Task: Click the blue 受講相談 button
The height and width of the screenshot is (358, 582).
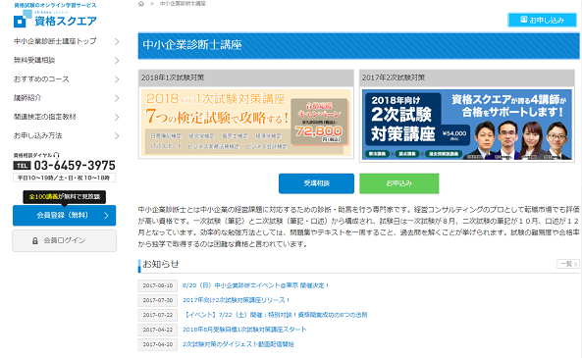Action: tap(316, 183)
